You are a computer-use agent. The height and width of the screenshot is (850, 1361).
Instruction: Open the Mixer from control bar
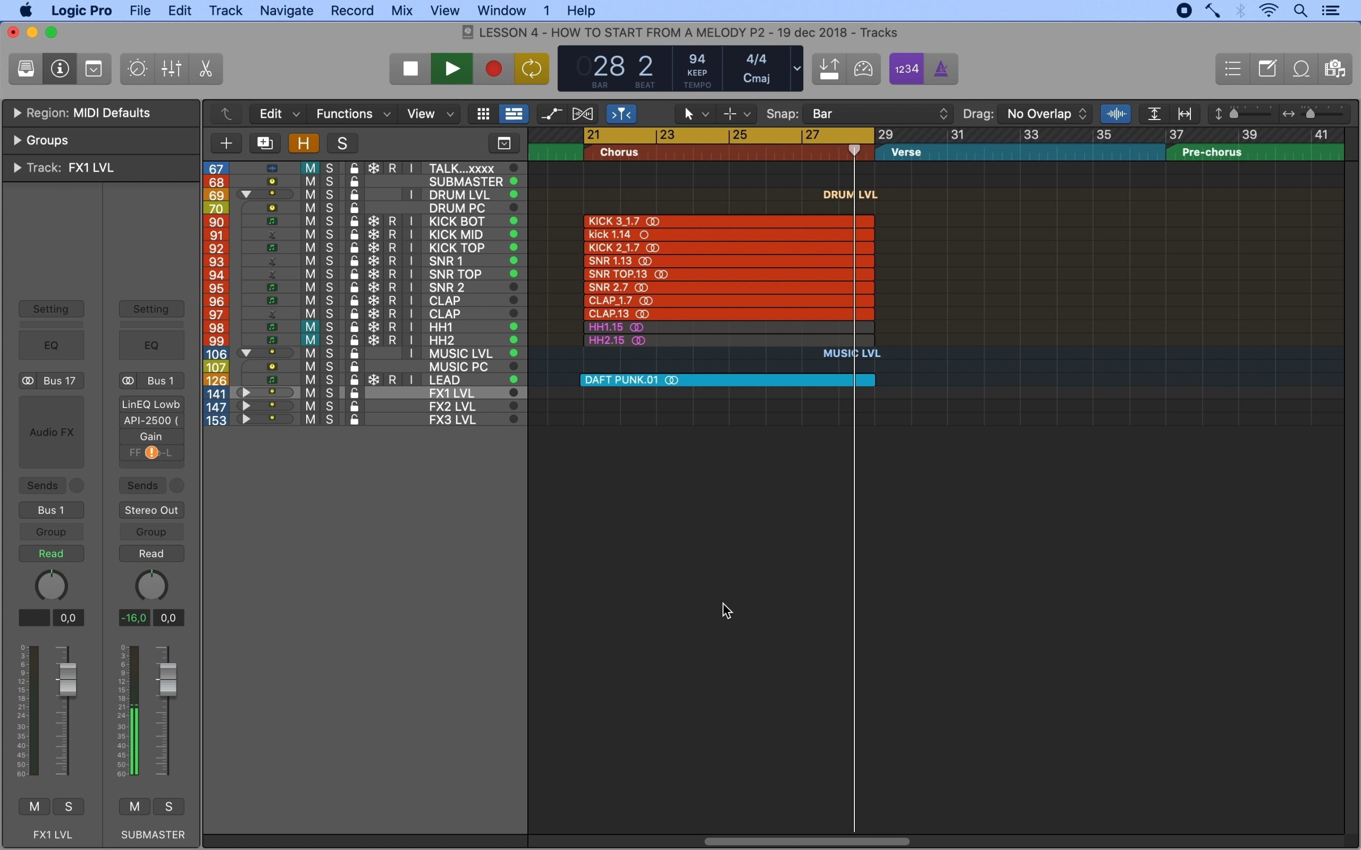(172, 69)
